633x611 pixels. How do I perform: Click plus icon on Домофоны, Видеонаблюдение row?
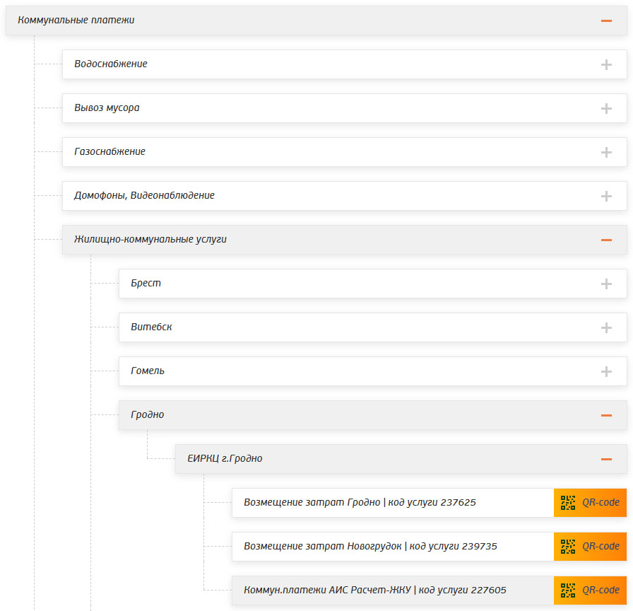point(606,196)
